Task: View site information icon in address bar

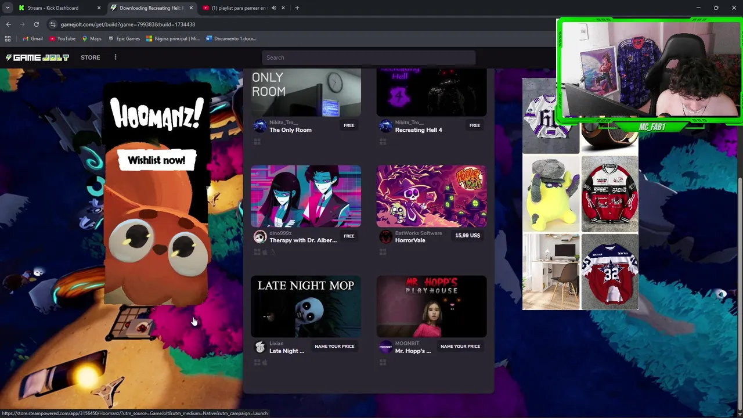Action: (x=53, y=24)
